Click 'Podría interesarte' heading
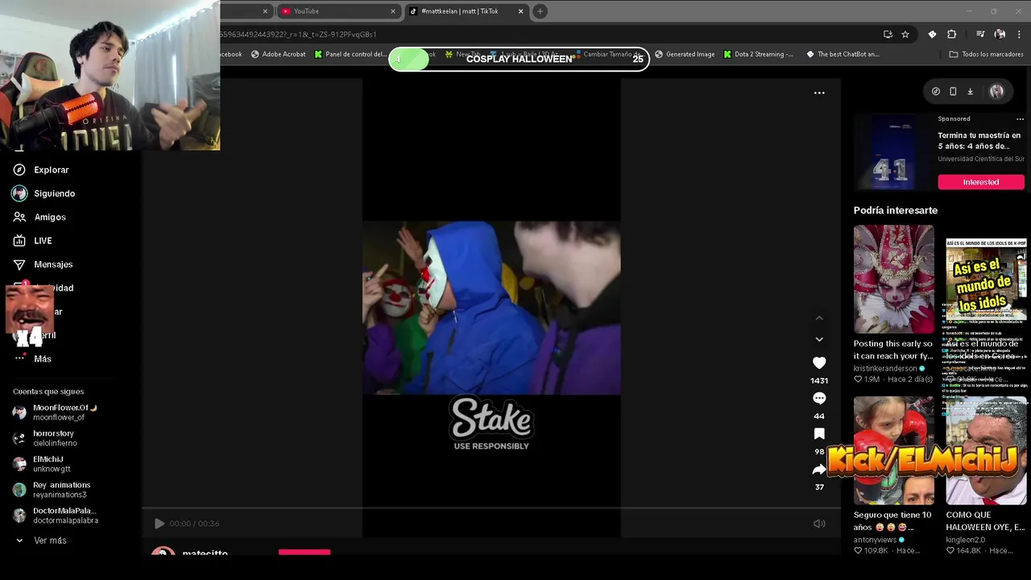This screenshot has height=580, width=1031. pyautogui.click(x=896, y=210)
